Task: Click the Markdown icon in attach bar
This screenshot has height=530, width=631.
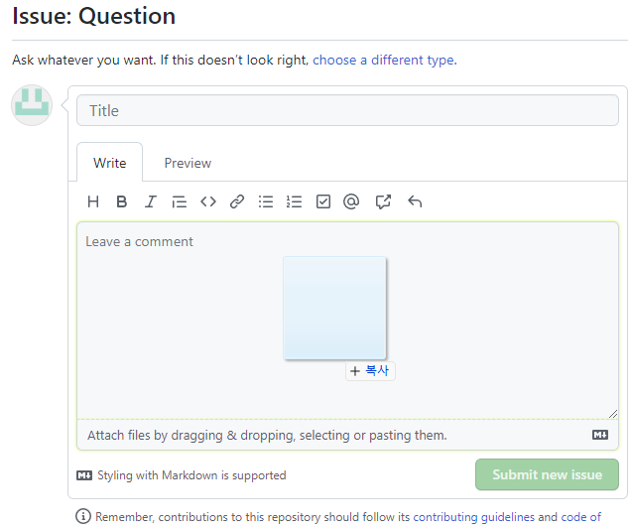Action: [x=600, y=435]
